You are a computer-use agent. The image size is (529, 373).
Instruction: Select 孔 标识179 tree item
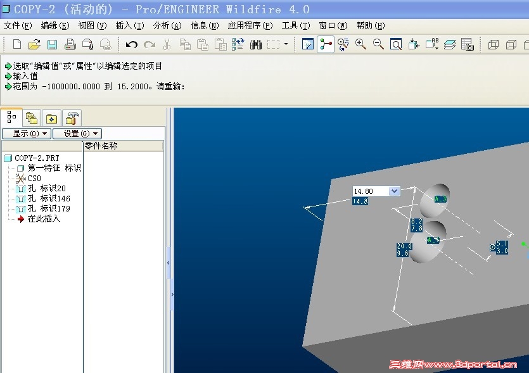tap(49, 208)
